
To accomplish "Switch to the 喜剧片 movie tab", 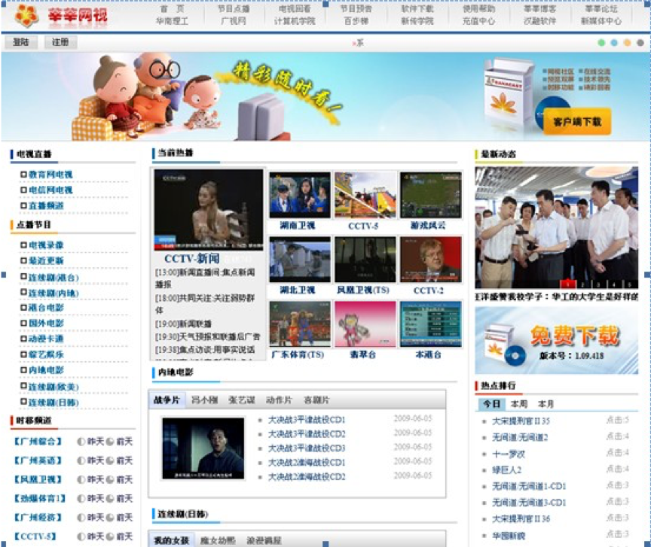I will [316, 400].
